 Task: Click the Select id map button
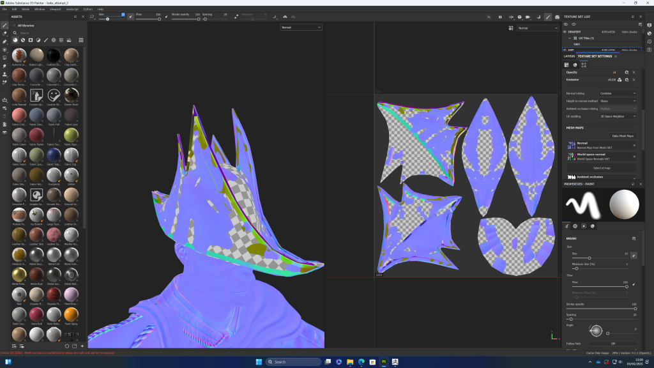pyautogui.click(x=603, y=167)
